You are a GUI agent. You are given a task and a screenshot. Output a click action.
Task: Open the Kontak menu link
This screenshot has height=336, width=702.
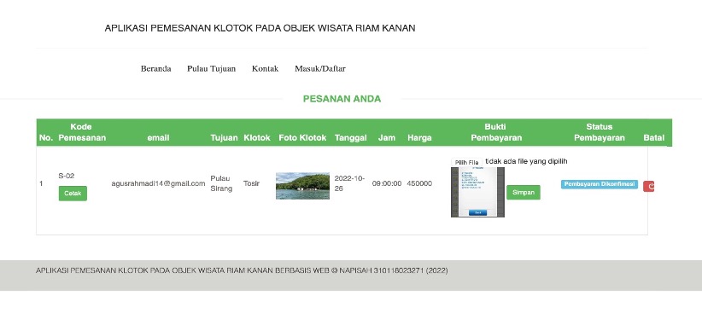coord(265,69)
